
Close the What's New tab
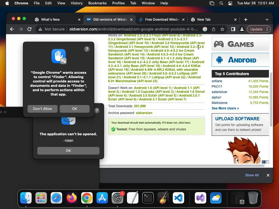click(79, 20)
